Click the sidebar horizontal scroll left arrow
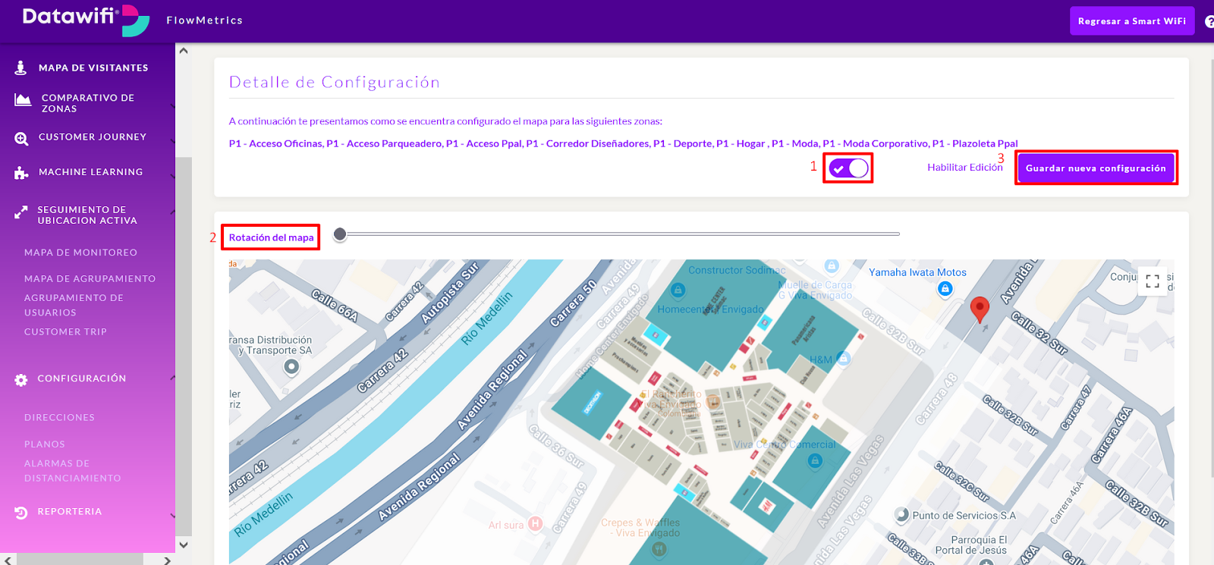Viewport: 1214px width, 565px height. pyautogui.click(x=8, y=560)
